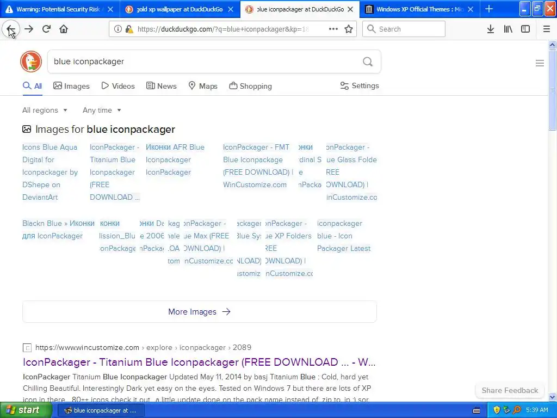The width and height of the screenshot is (557, 418).
Task: Select the Maps search category
Action: coord(202,86)
